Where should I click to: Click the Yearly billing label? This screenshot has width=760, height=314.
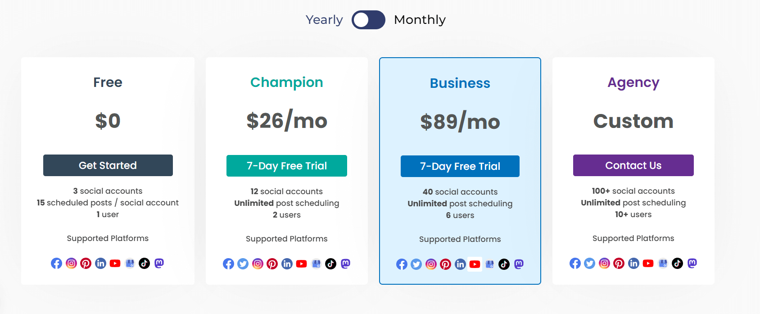pos(324,19)
